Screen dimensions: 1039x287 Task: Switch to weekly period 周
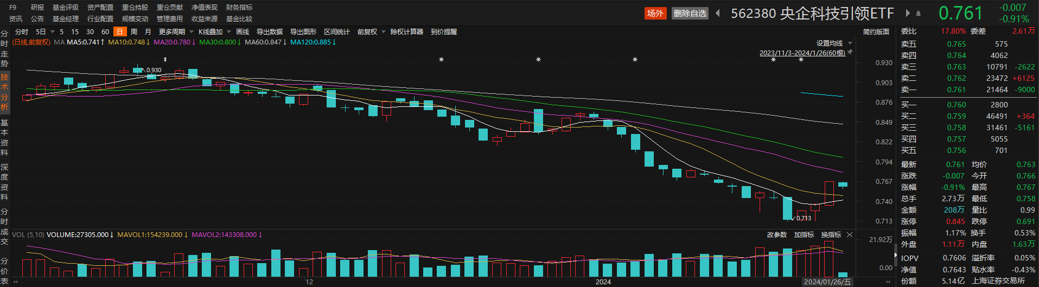pos(134,32)
